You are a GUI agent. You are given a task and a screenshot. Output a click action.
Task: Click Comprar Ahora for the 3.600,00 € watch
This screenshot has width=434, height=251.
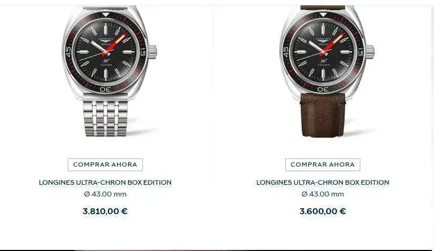[x=323, y=164]
